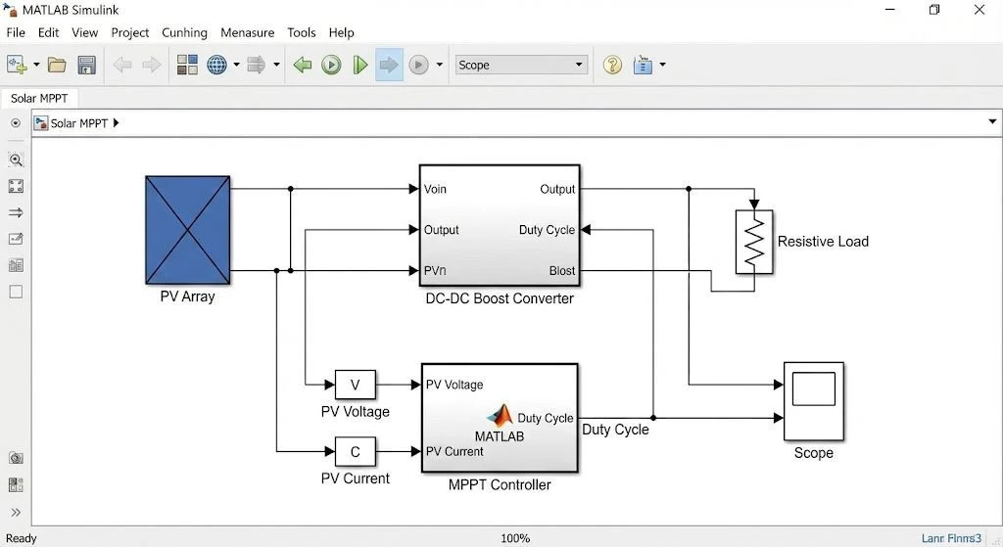Open the Cunhing menu
Image resolution: width=1003 pixels, height=547 pixels.
click(x=184, y=32)
